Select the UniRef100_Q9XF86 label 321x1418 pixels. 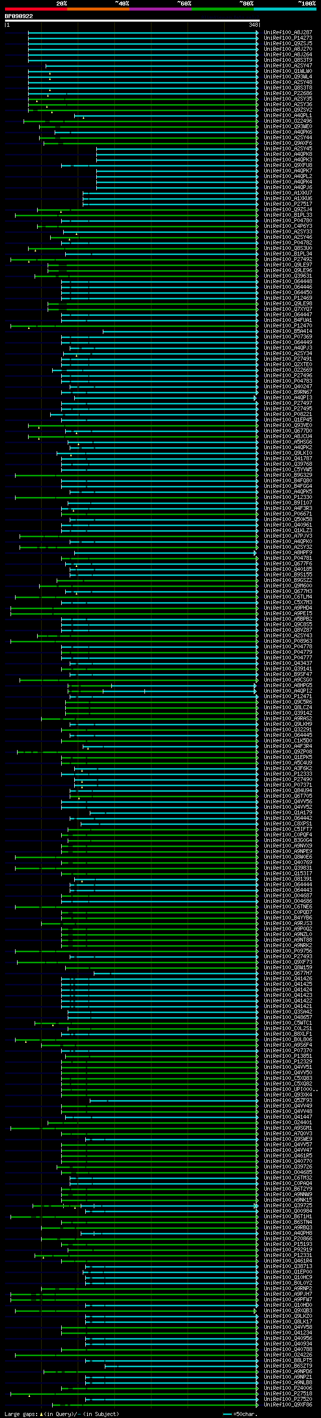point(288,1405)
